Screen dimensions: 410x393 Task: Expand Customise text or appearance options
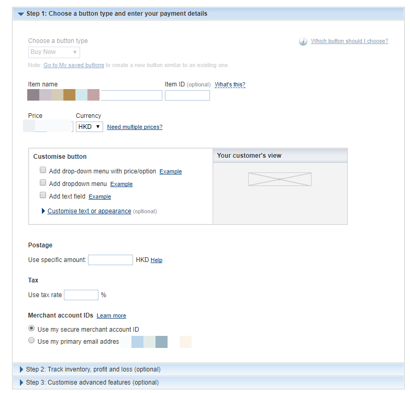[89, 211]
